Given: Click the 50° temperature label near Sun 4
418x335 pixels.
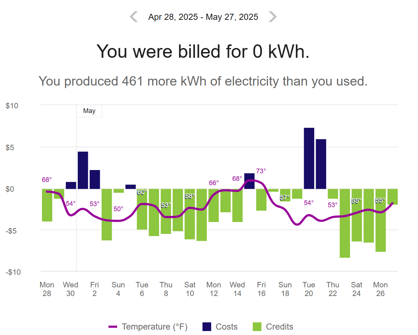Looking at the screenshot, I should [x=118, y=209].
